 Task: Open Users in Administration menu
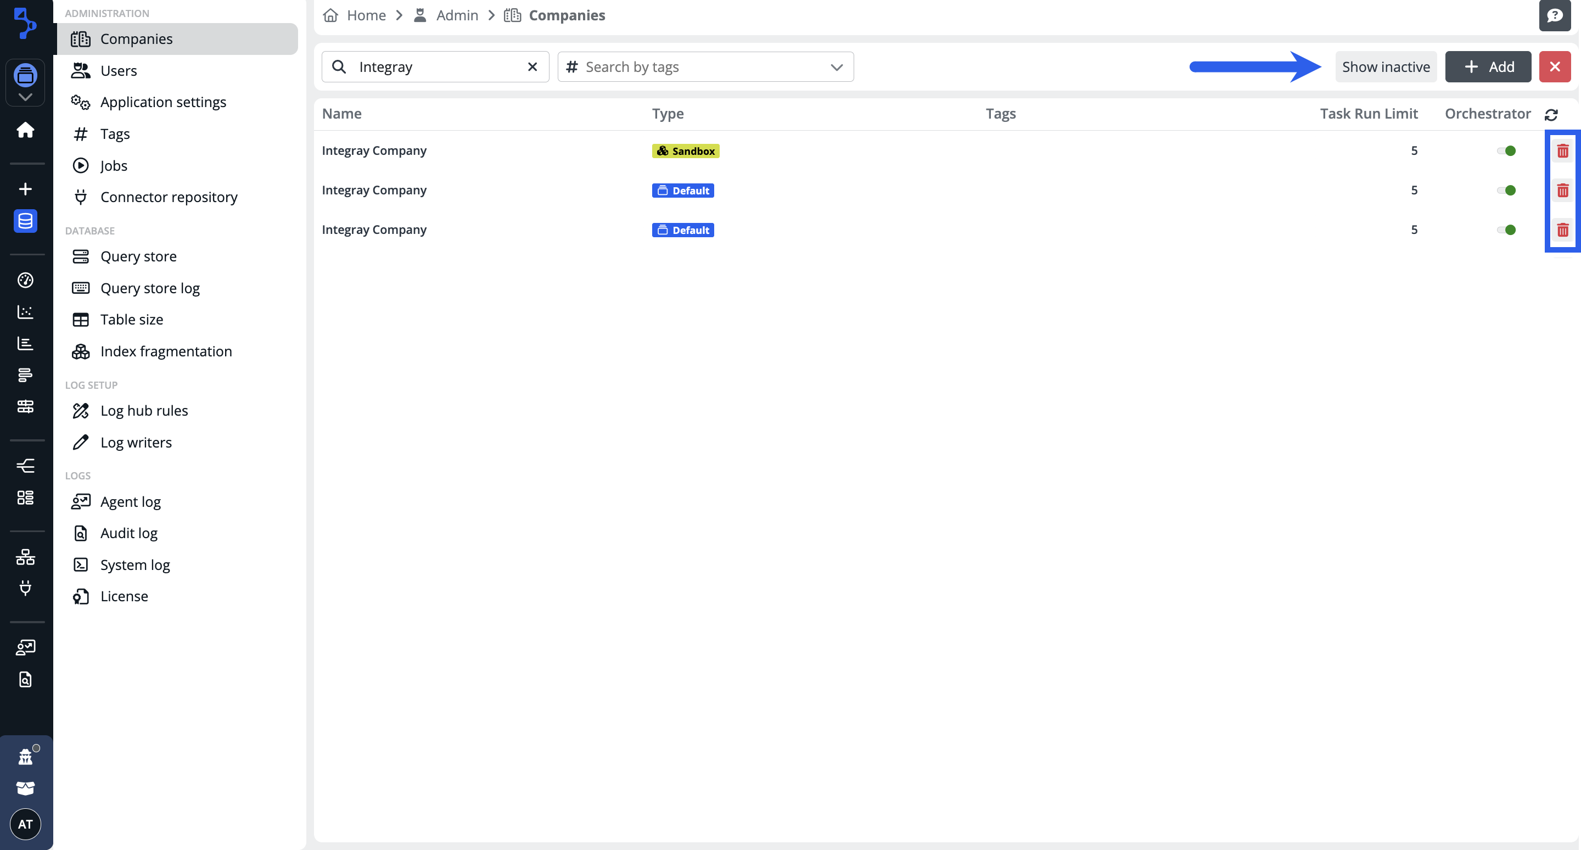tap(119, 71)
